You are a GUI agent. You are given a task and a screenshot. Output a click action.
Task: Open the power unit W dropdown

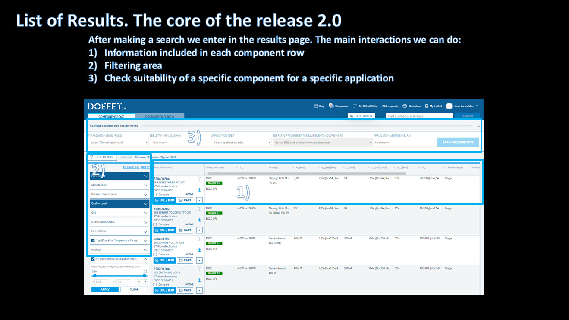pyautogui.click(x=141, y=282)
